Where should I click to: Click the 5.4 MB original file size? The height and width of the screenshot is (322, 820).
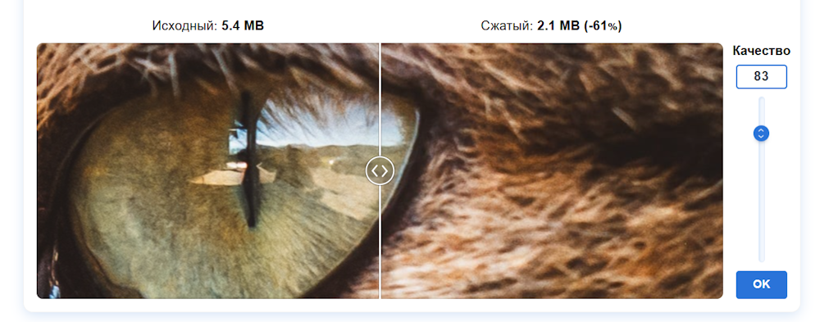point(243,25)
